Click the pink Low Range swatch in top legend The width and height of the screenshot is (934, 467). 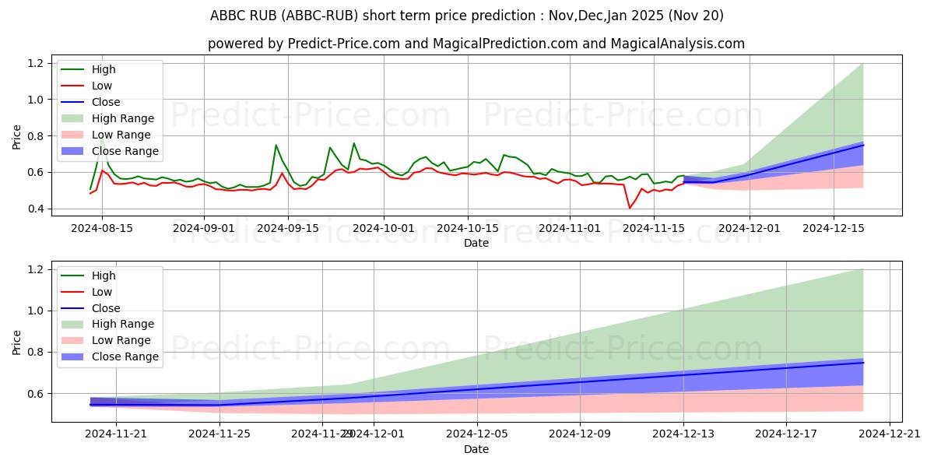coord(74,135)
